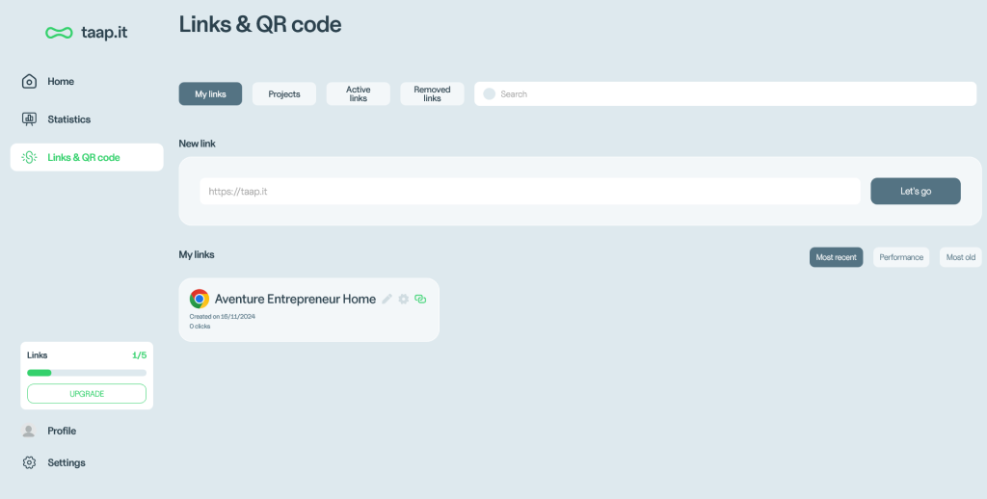The image size is (987, 499).
Task: Switch to the My links tab
Action: pyautogui.click(x=210, y=94)
